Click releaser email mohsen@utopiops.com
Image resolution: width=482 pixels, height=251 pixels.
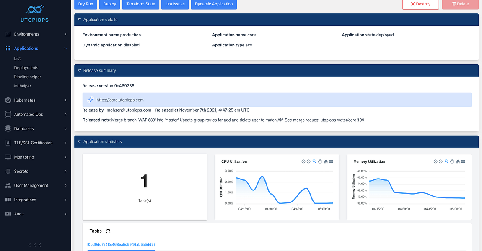pos(129,110)
